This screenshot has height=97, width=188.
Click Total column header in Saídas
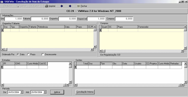pos(82,64)
